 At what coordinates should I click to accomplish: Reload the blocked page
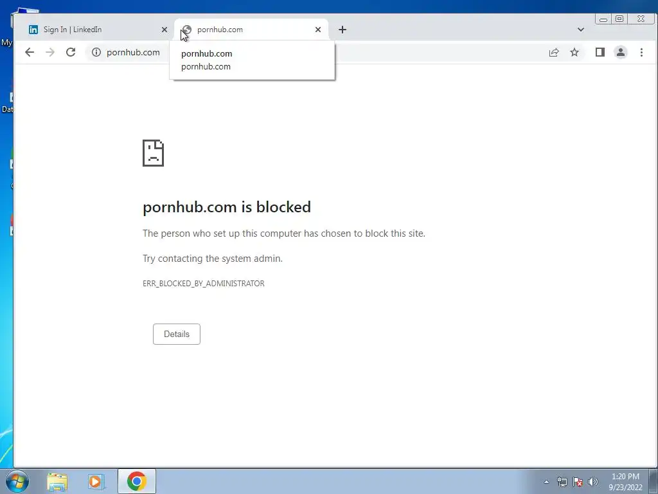click(x=71, y=52)
